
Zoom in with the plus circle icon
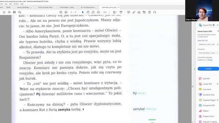(98, 12)
